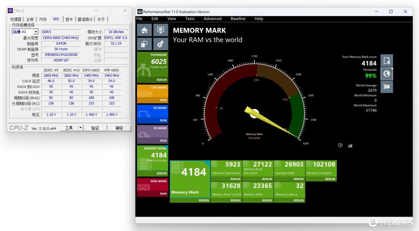Maximize the PerformanceTest window
419x231 pixels.
point(391,12)
